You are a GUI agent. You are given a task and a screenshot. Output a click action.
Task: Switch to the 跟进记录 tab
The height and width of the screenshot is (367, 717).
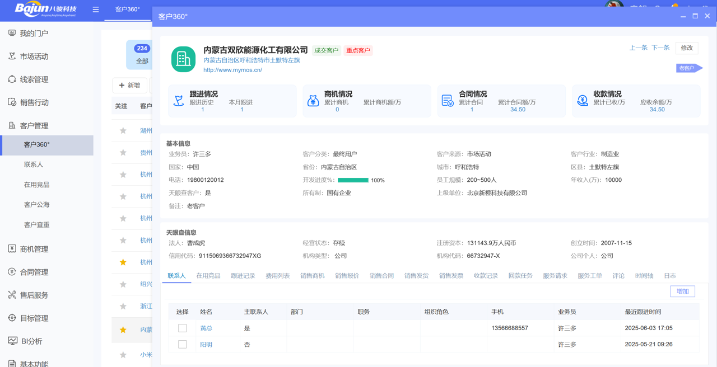(243, 276)
